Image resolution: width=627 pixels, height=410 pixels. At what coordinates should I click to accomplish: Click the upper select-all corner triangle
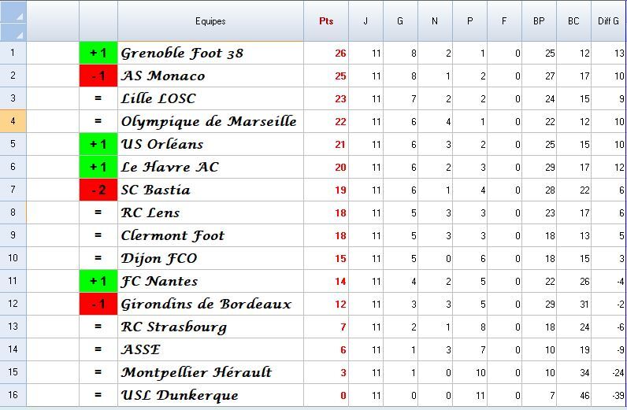pyautogui.click(x=13, y=12)
